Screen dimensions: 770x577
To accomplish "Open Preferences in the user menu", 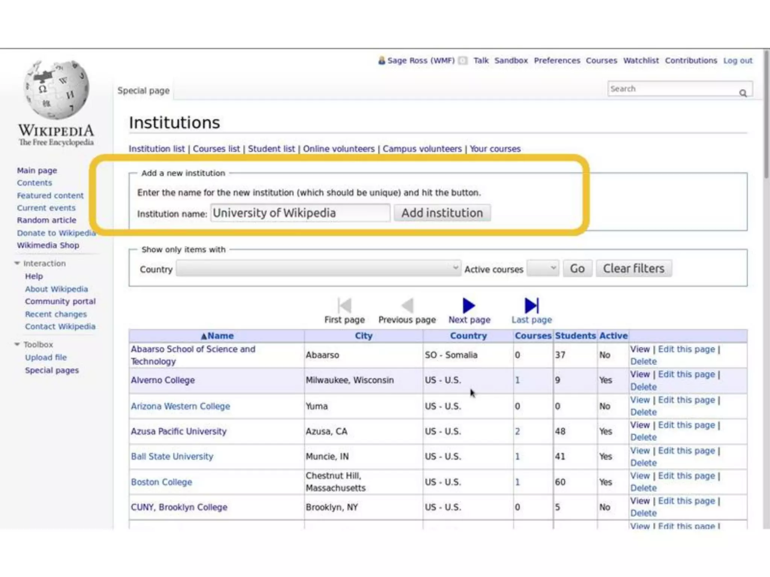I will [557, 60].
